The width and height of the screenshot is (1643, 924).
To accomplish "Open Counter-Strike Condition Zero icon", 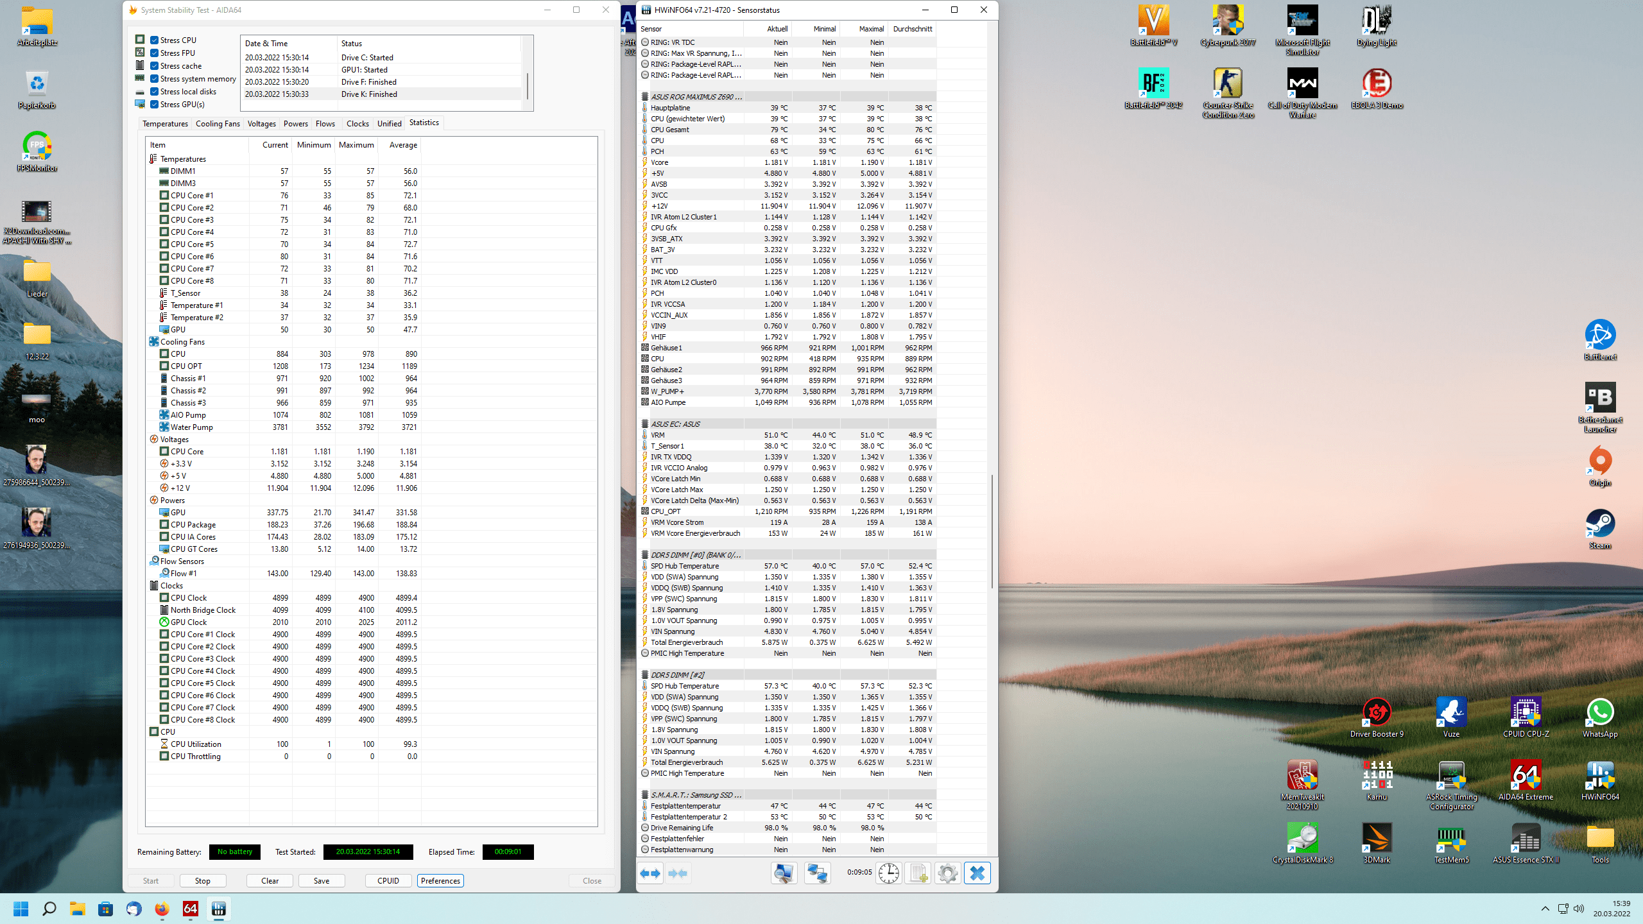I will (x=1228, y=93).
